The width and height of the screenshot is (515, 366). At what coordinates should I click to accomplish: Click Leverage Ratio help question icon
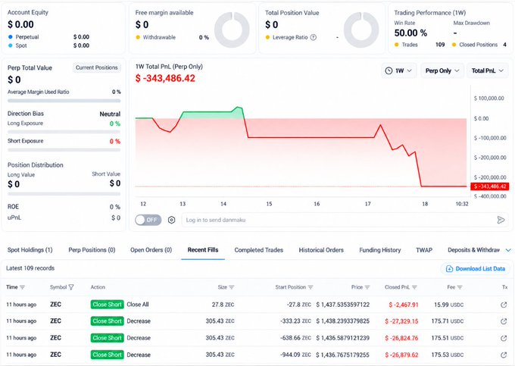pyautogui.click(x=314, y=37)
